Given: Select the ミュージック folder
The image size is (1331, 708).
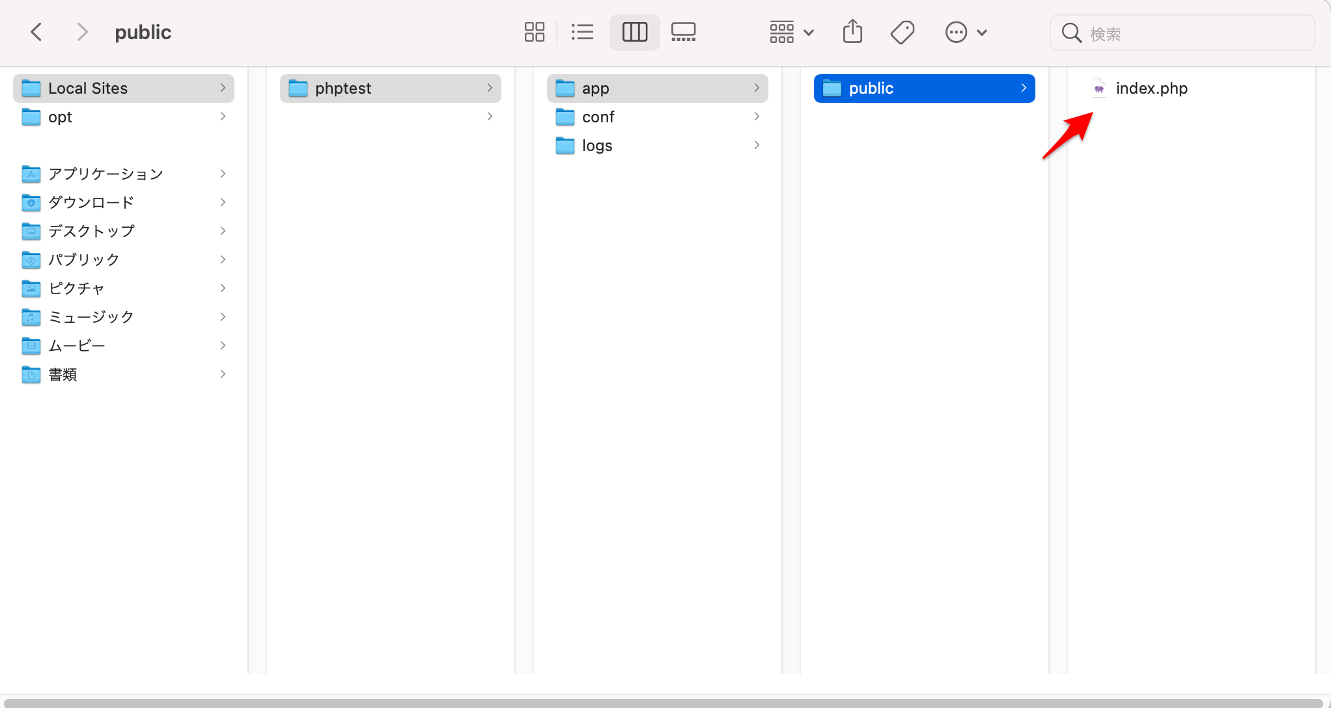Looking at the screenshot, I should 91,317.
